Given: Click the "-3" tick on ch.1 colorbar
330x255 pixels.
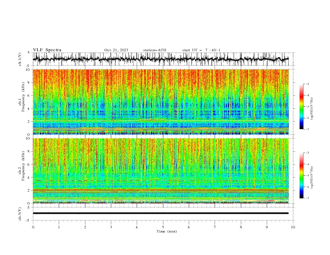Looking at the screenshot, I should [307, 84].
